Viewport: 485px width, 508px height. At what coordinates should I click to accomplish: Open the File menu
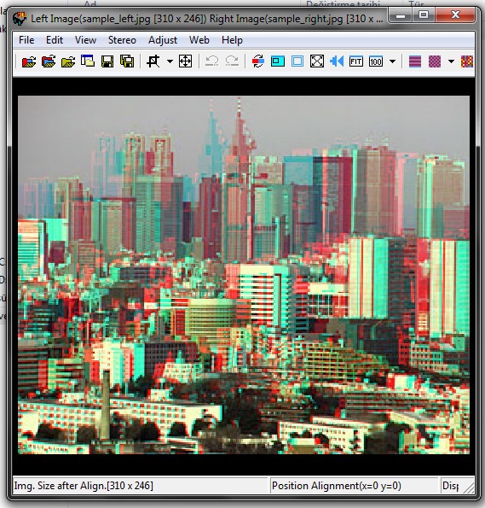pos(26,40)
